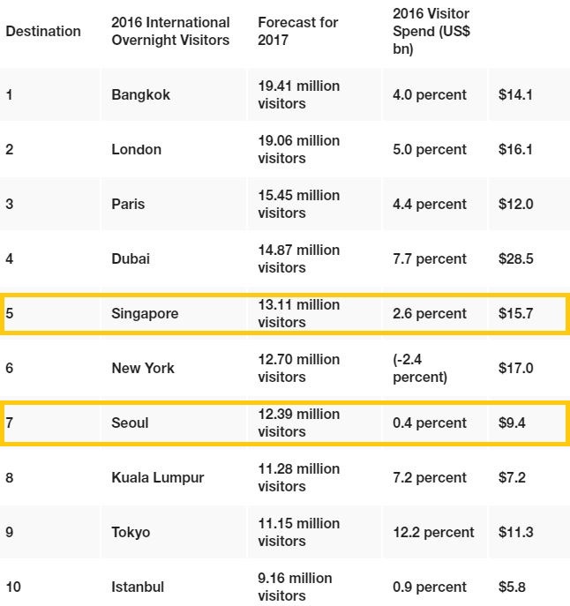Select the highlighted Singapore row name
This screenshot has height=606, width=570.
coord(145,313)
